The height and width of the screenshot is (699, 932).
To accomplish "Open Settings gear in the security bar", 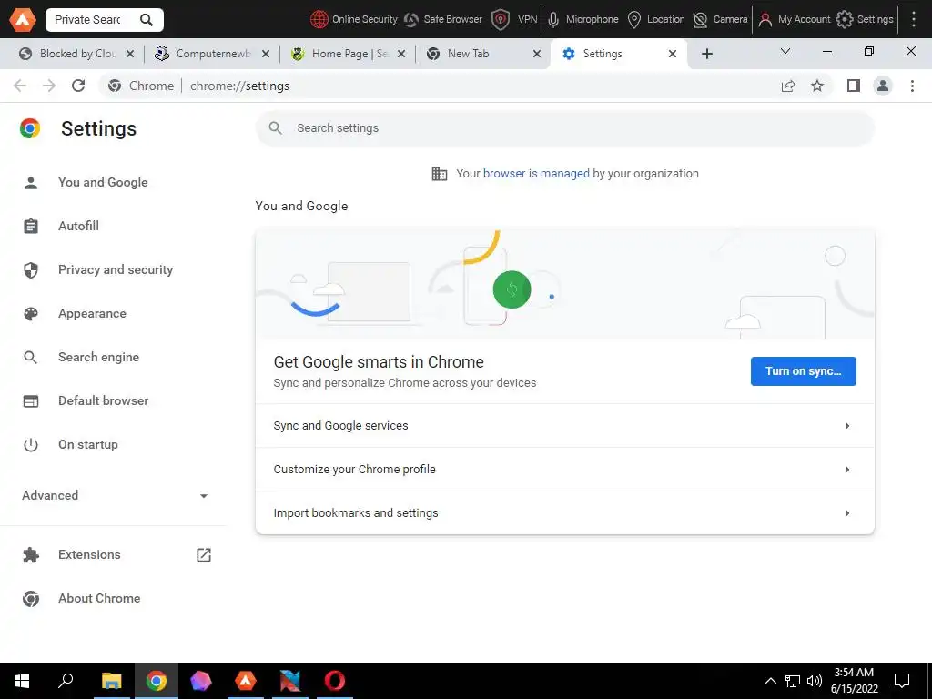I will point(865,20).
